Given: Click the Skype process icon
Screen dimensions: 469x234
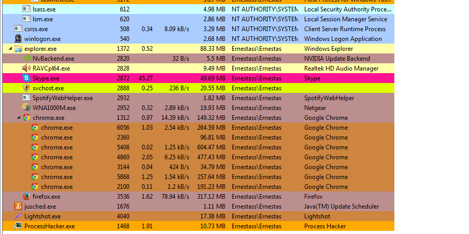Looking at the screenshot, I should (26, 78).
